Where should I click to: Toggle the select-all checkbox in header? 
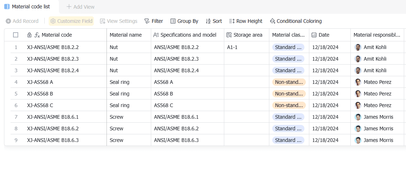pyautogui.click(x=16, y=35)
